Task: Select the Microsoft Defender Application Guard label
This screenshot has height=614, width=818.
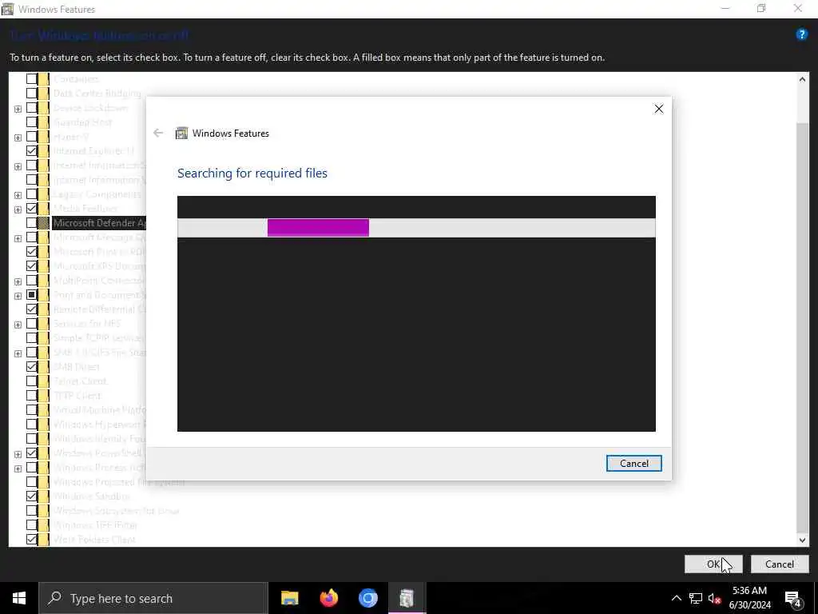Action: click(99, 223)
